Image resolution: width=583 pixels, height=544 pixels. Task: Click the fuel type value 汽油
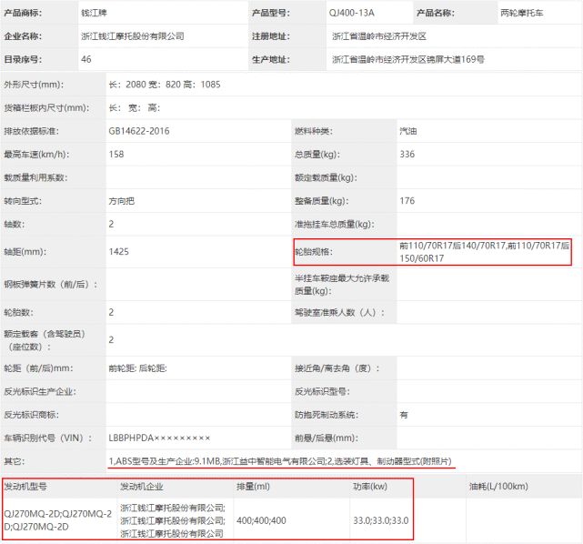[x=407, y=131]
